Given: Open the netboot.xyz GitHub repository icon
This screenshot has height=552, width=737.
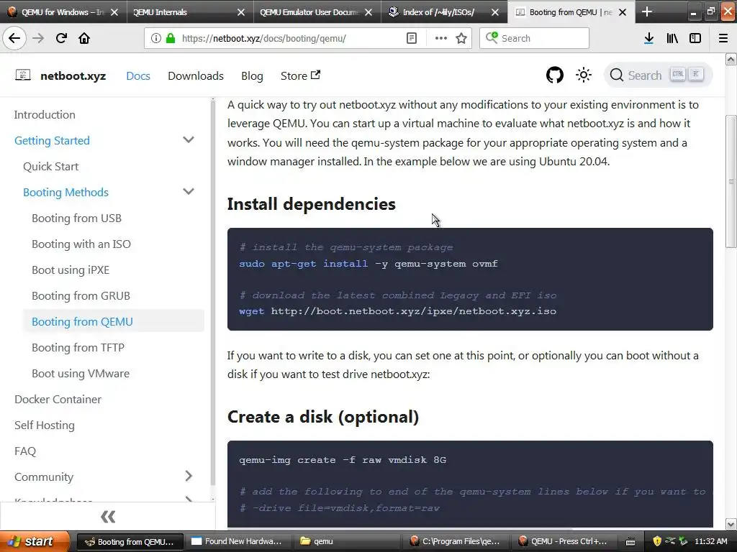Looking at the screenshot, I should coord(555,75).
